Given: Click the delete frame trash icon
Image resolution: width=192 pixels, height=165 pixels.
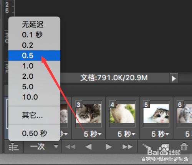Looking at the screenshot, I should pyautogui.click(x=184, y=147).
